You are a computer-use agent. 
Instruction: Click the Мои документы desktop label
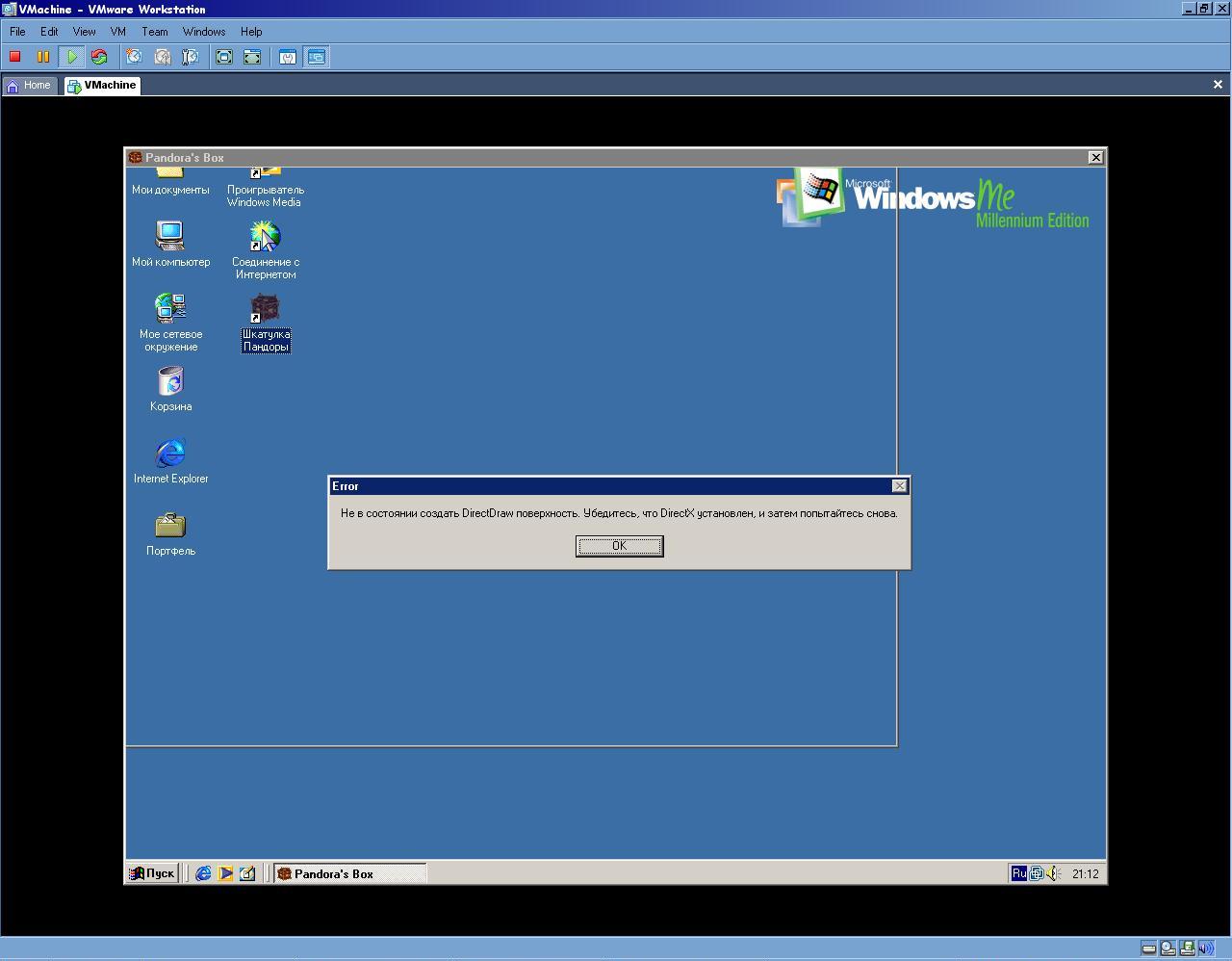pos(170,190)
